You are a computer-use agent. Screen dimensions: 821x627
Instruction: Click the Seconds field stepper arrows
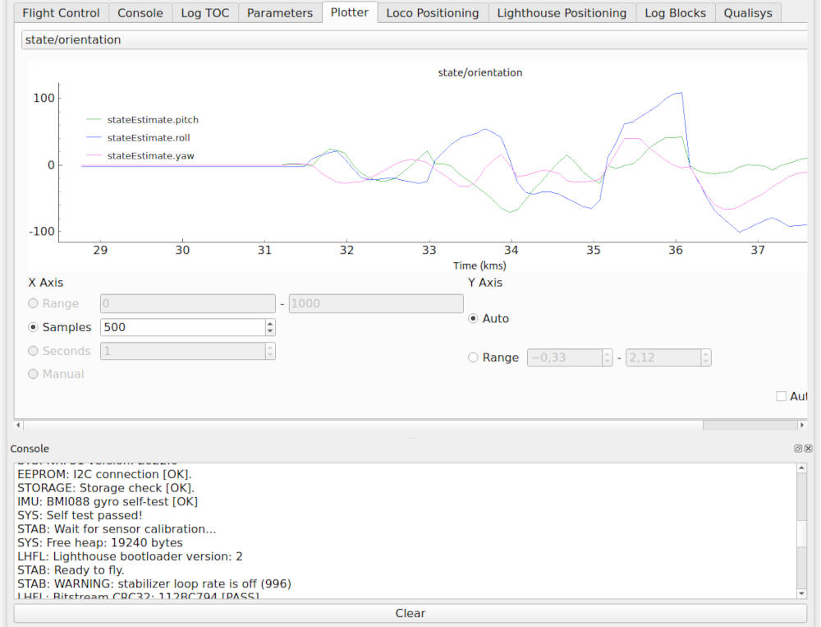tap(270, 351)
